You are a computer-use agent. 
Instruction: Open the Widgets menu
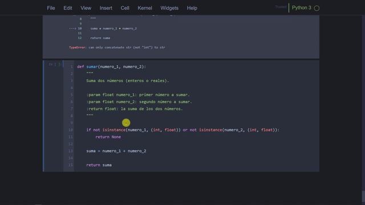point(169,8)
